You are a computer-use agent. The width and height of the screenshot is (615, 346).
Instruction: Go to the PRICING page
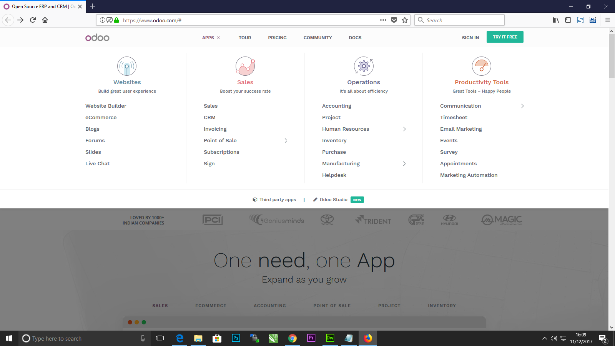pos(278,38)
